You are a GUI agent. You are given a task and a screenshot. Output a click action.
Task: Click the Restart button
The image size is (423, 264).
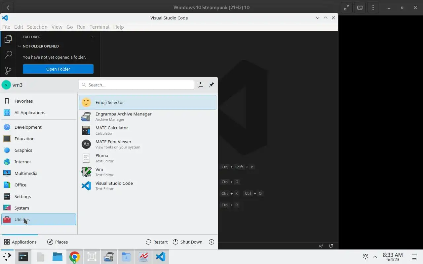click(x=157, y=242)
